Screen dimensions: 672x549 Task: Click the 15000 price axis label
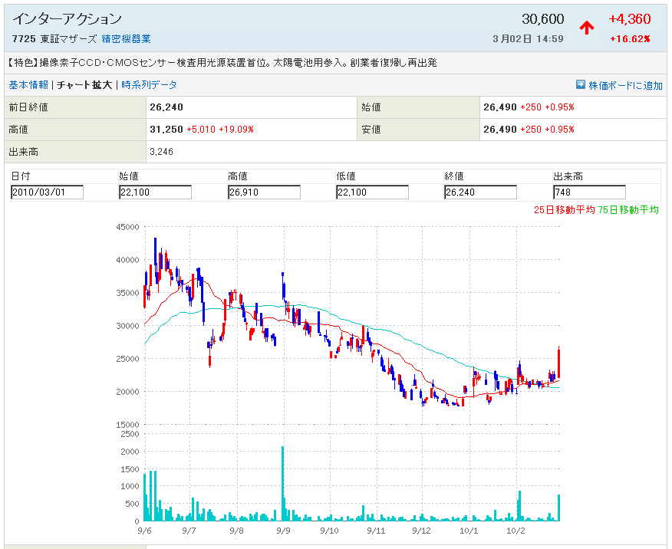127,424
